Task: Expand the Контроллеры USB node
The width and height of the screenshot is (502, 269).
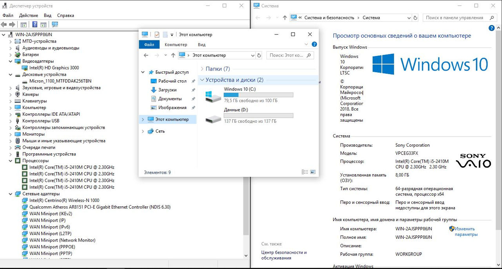Action: (11, 121)
